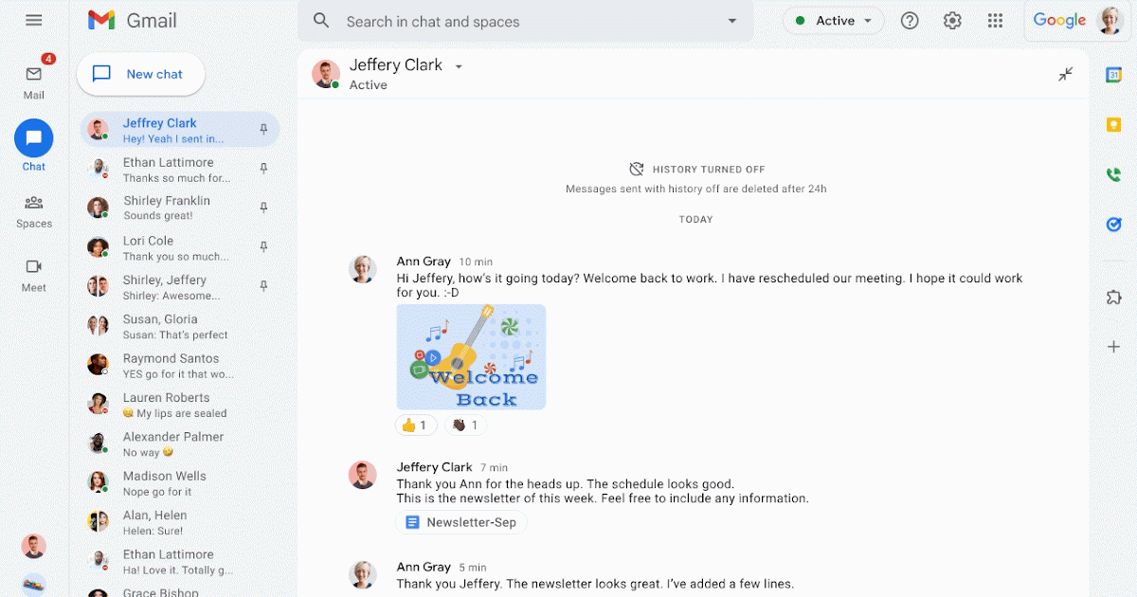This screenshot has width=1137, height=597.
Task: Toggle pin on Ethan Lattimore chat
Action: [x=263, y=168]
